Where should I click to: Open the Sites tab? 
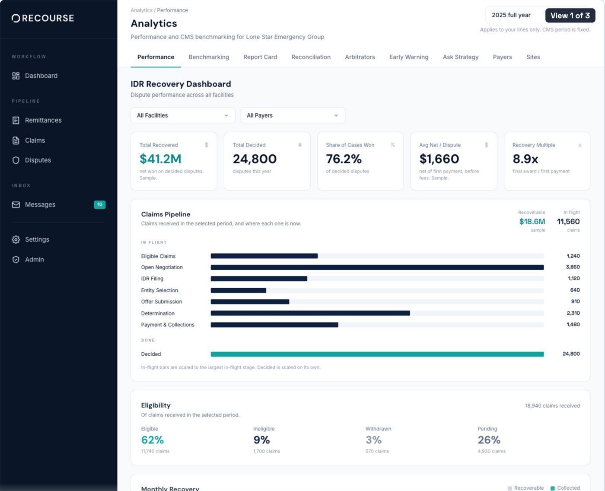pos(533,57)
